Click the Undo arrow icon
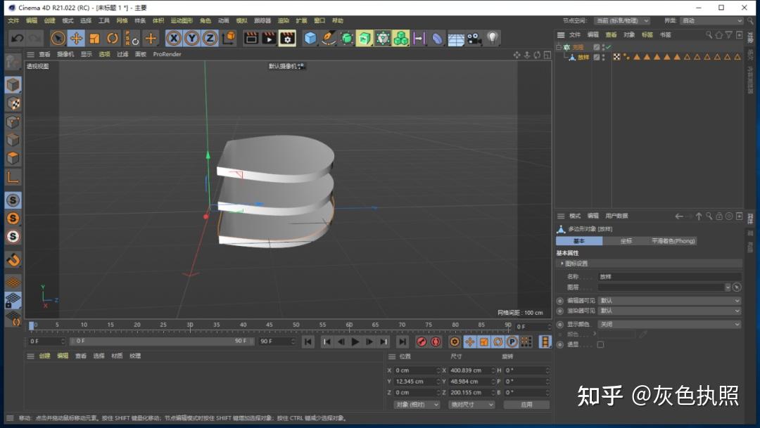The width and height of the screenshot is (760, 428). coord(18,39)
